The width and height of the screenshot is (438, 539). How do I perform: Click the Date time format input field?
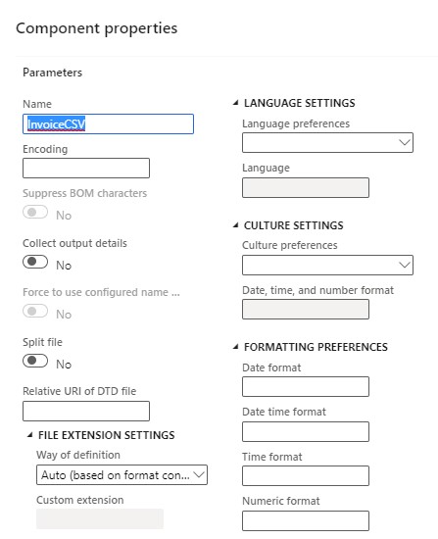click(306, 431)
